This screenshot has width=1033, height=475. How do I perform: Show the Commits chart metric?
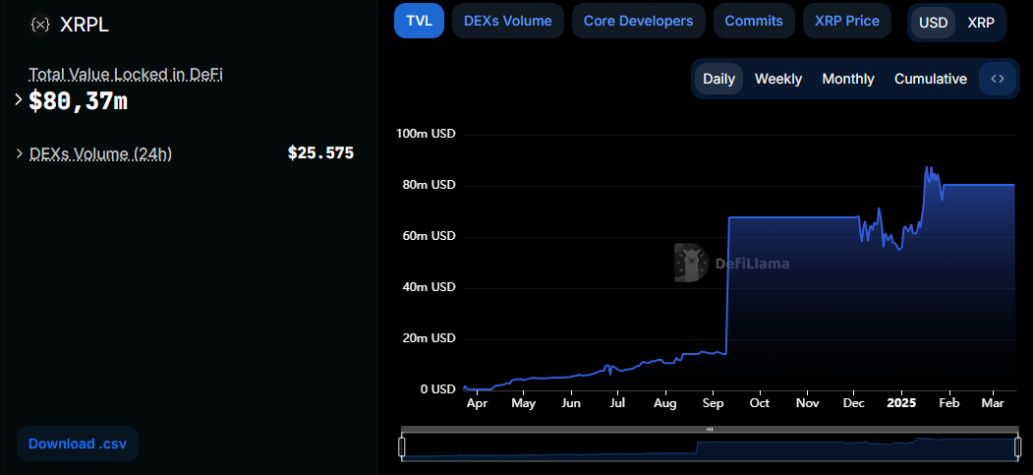[754, 21]
